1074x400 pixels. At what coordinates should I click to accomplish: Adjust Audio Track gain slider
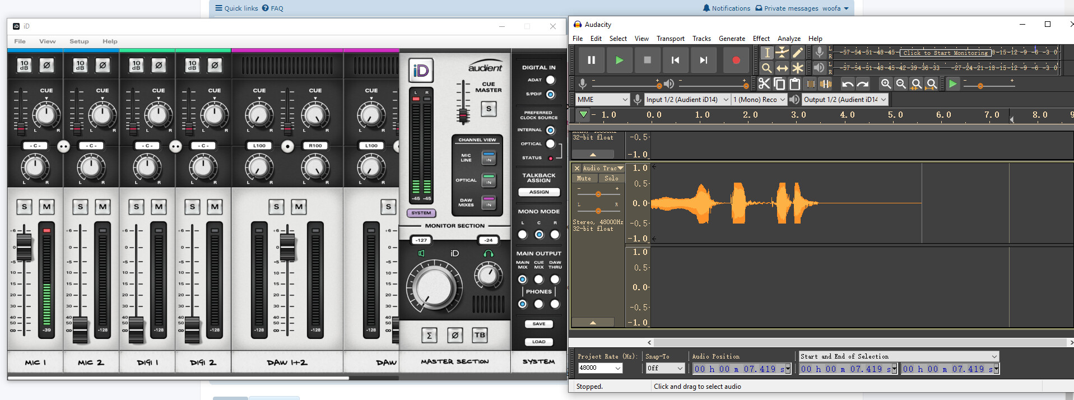tap(598, 194)
